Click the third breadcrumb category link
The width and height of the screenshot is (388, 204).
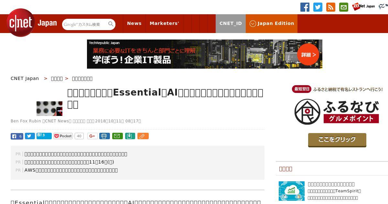tap(82, 78)
